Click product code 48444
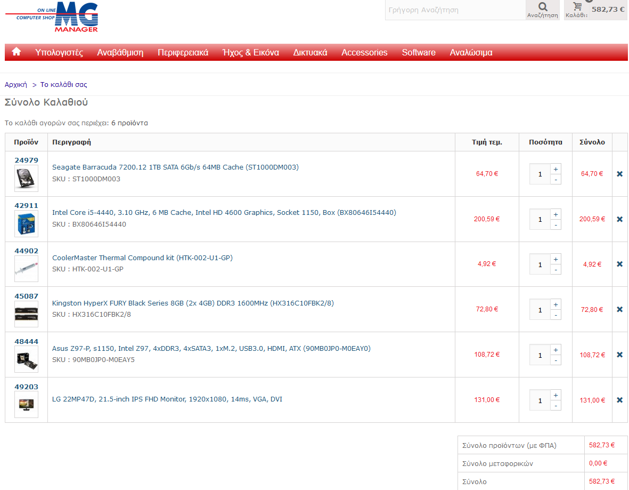 pyautogui.click(x=27, y=342)
